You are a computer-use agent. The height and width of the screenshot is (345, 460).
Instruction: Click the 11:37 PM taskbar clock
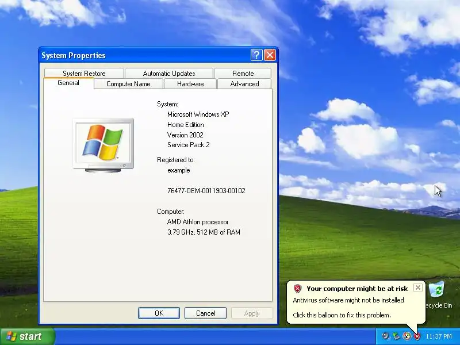click(x=439, y=336)
